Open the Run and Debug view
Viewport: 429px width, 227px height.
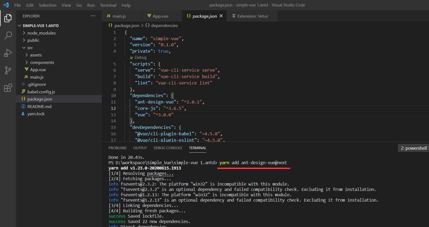8,53
